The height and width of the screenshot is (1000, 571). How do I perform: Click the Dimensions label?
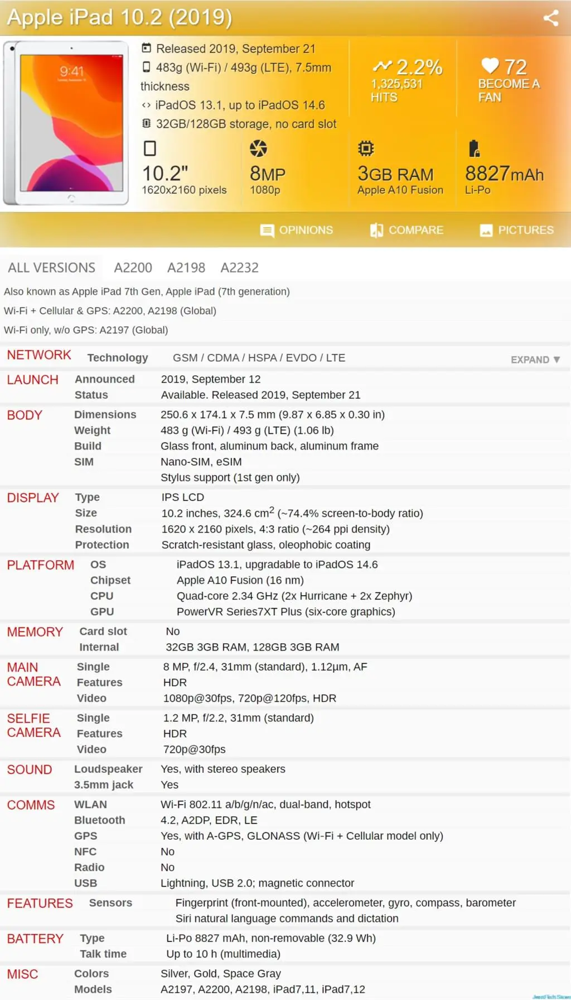pos(105,414)
